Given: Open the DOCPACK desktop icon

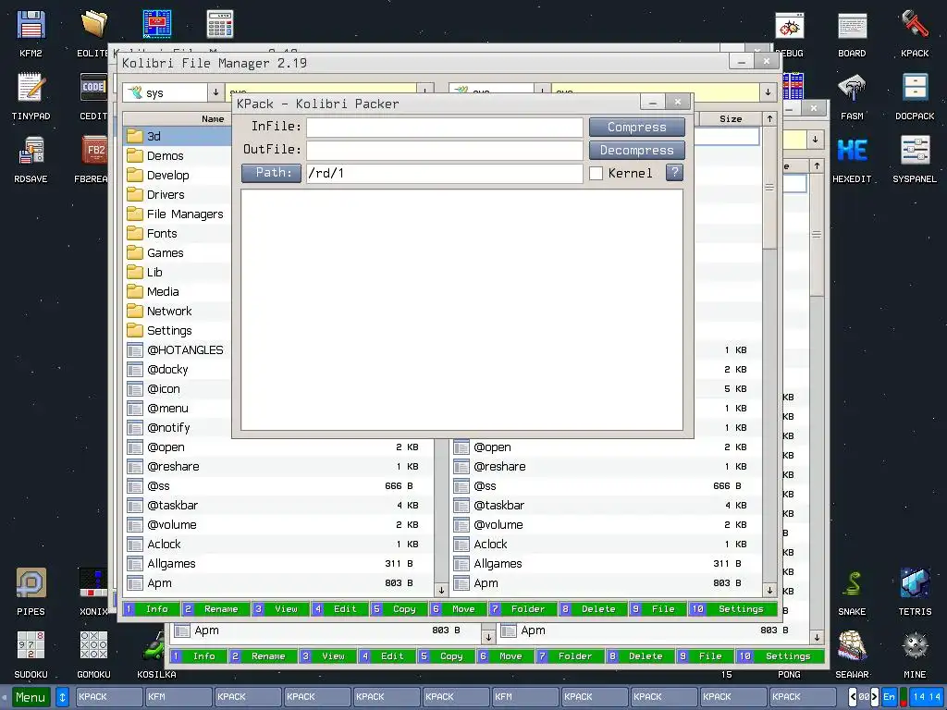Looking at the screenshot, I should coord(915,96).
